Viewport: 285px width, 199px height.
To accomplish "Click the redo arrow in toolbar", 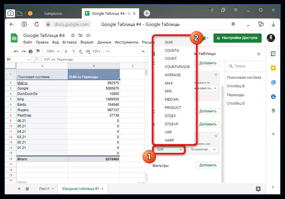I will pyautogui.click(x=23, y=52).
